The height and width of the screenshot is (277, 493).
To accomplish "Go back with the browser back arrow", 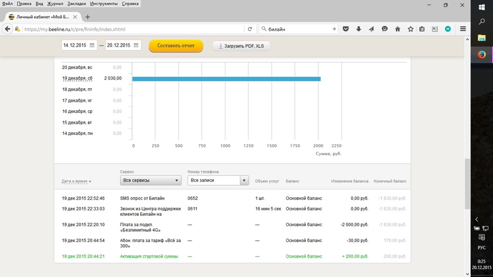I will click(8, 29).
